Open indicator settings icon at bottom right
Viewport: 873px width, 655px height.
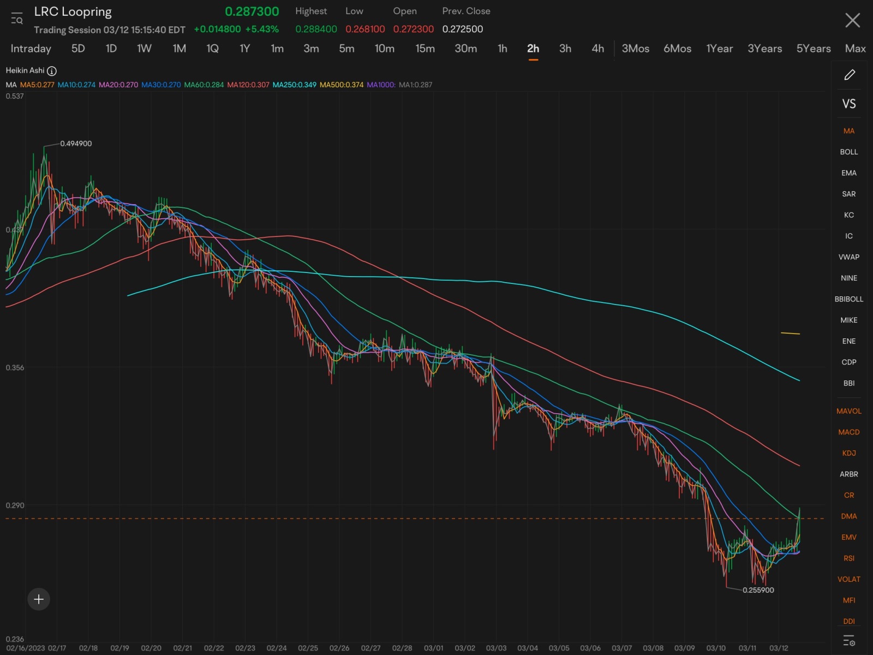849,640
